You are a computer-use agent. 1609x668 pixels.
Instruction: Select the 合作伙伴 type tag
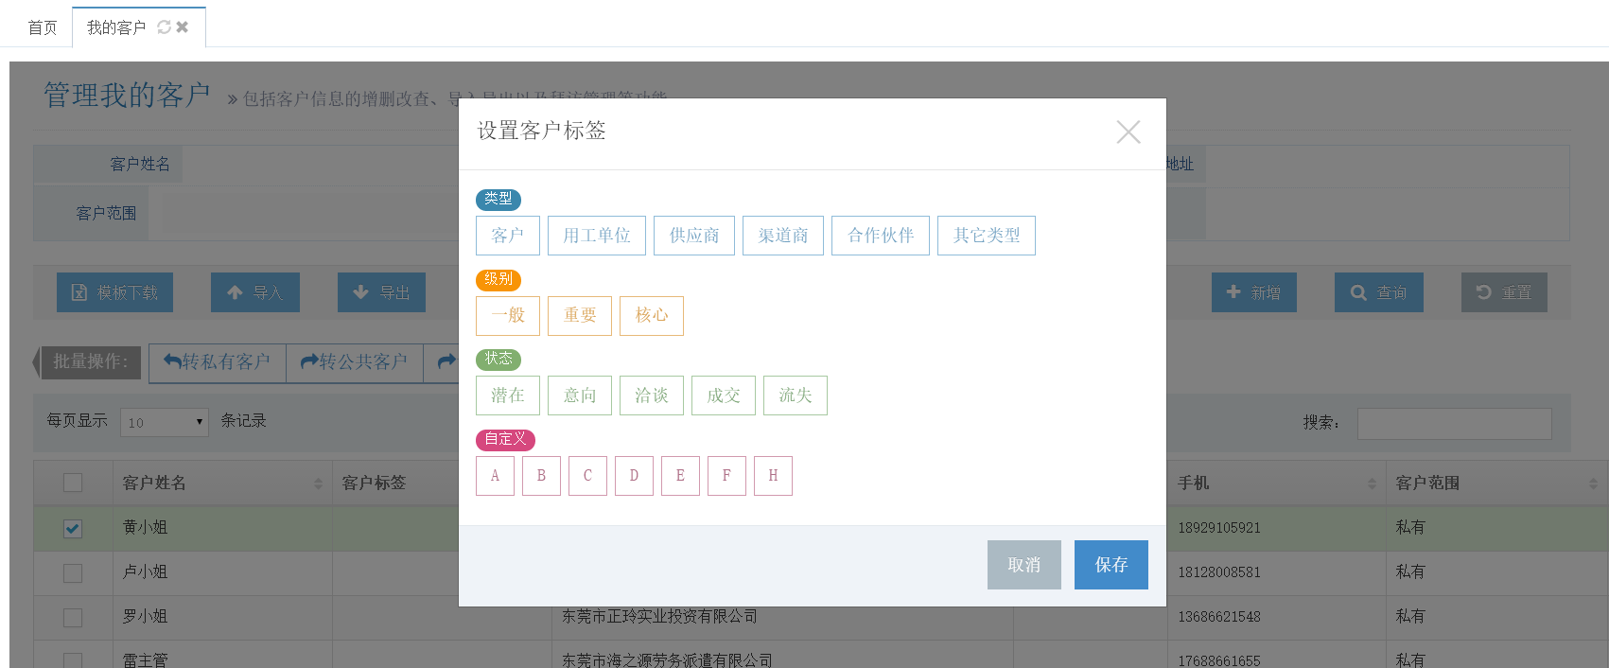[881, 236]
